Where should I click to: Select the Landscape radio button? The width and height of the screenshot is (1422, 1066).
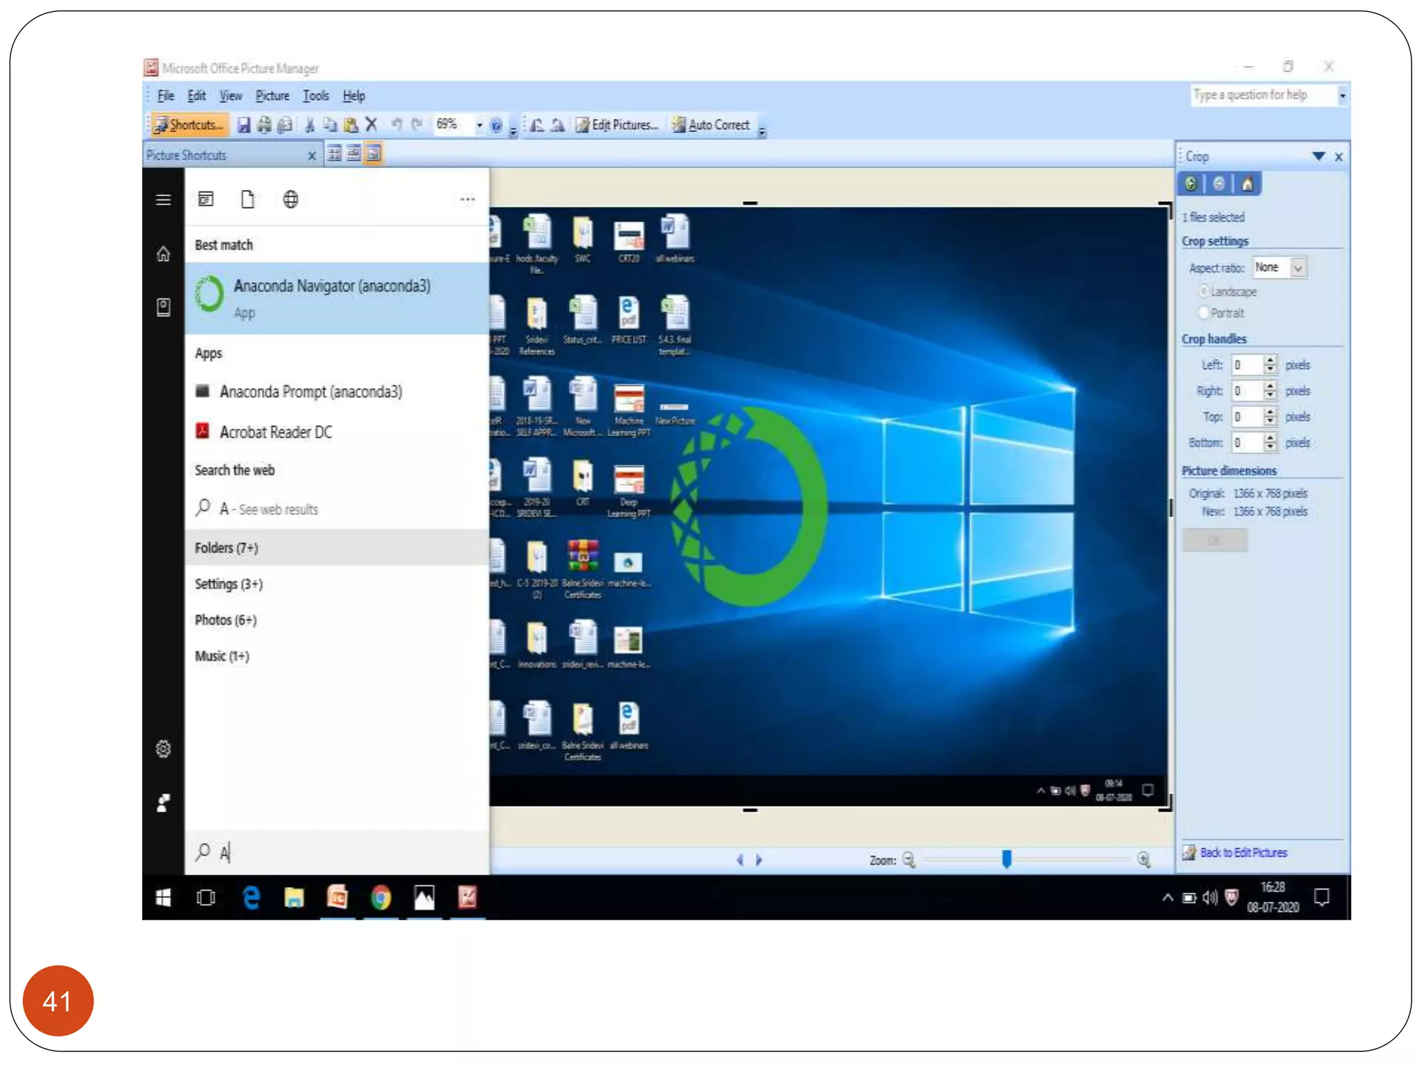[x=1205, y=291]
